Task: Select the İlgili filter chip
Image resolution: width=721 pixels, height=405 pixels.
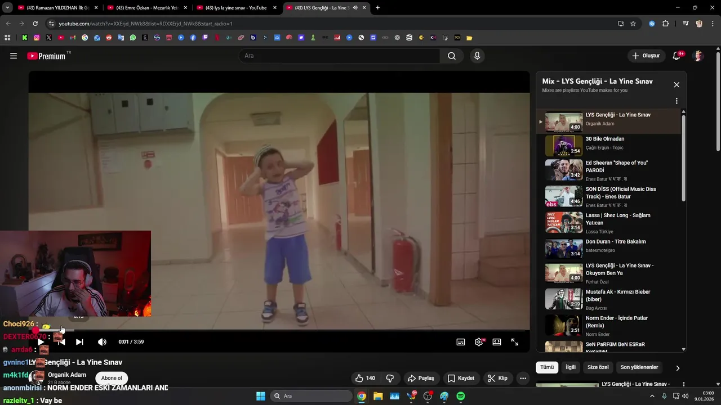Action: (571, 367)
